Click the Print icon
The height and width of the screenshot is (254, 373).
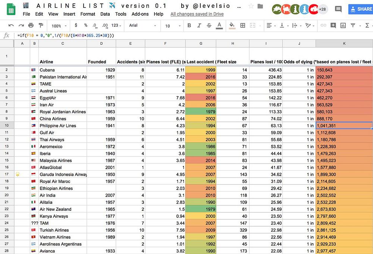tap(31, 25)
